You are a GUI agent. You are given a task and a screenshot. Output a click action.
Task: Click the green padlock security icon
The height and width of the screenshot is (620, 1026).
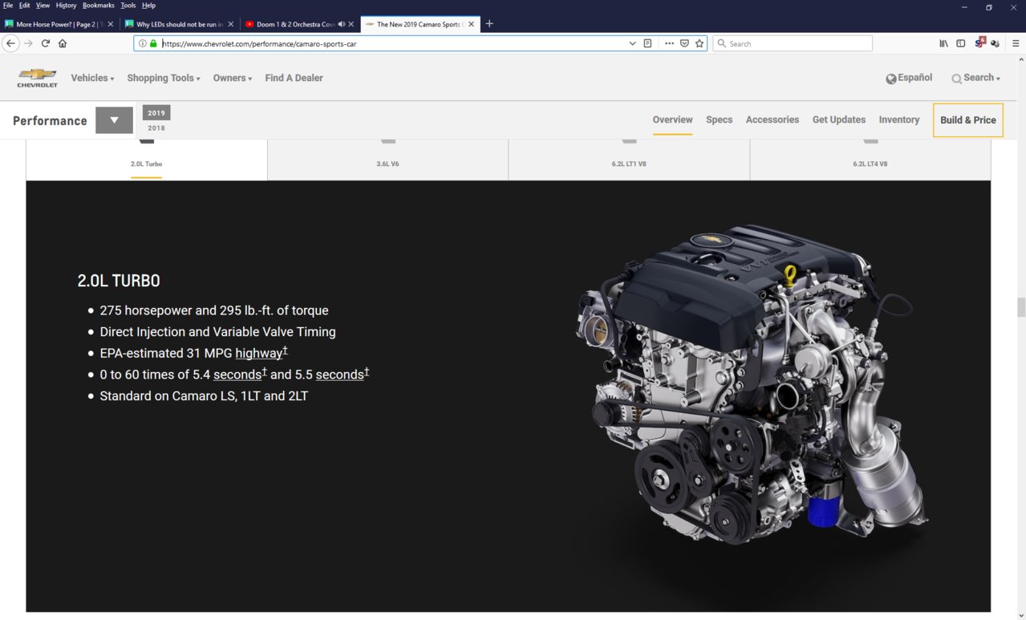(x=153, y=43)
